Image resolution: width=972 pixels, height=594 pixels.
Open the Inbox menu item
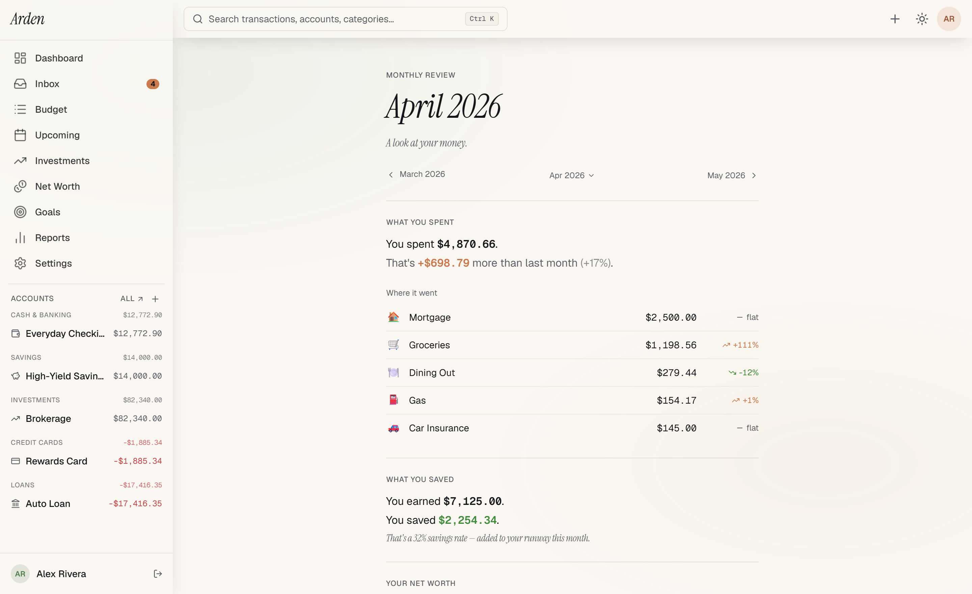pyautogui.click(x=86, y=84)
